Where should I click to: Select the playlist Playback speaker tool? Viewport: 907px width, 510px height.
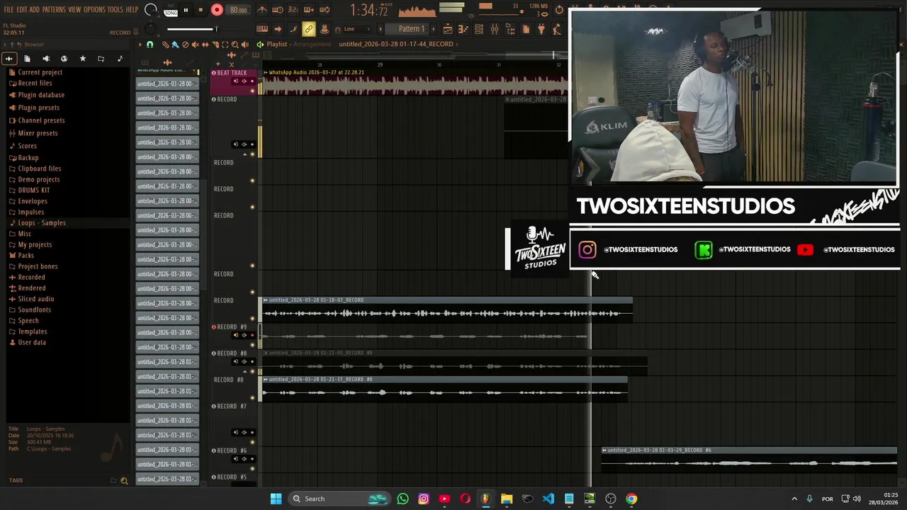coord(244,44)
